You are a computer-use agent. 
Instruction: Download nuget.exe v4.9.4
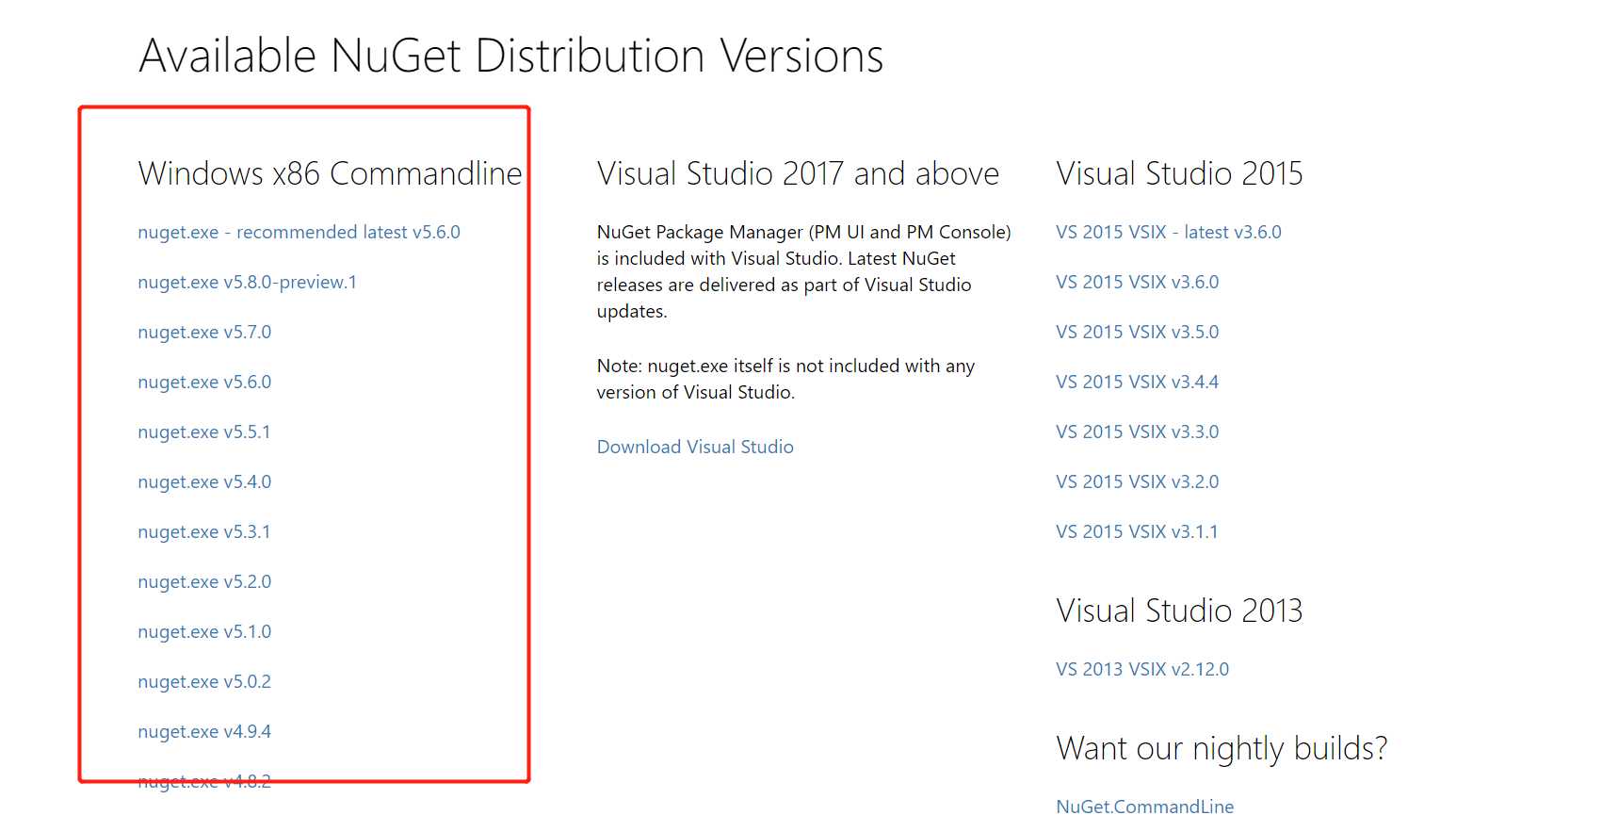pyautogui.click(x=204, y=731)
